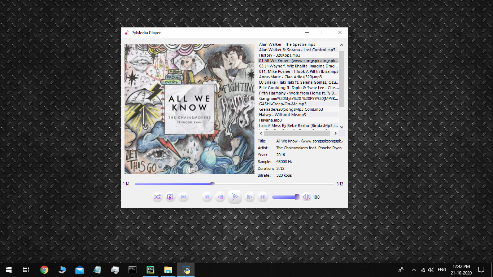
Task: Select Anne-Marie - Ciao Adios(320).mp3
Action: pos(298,77)
